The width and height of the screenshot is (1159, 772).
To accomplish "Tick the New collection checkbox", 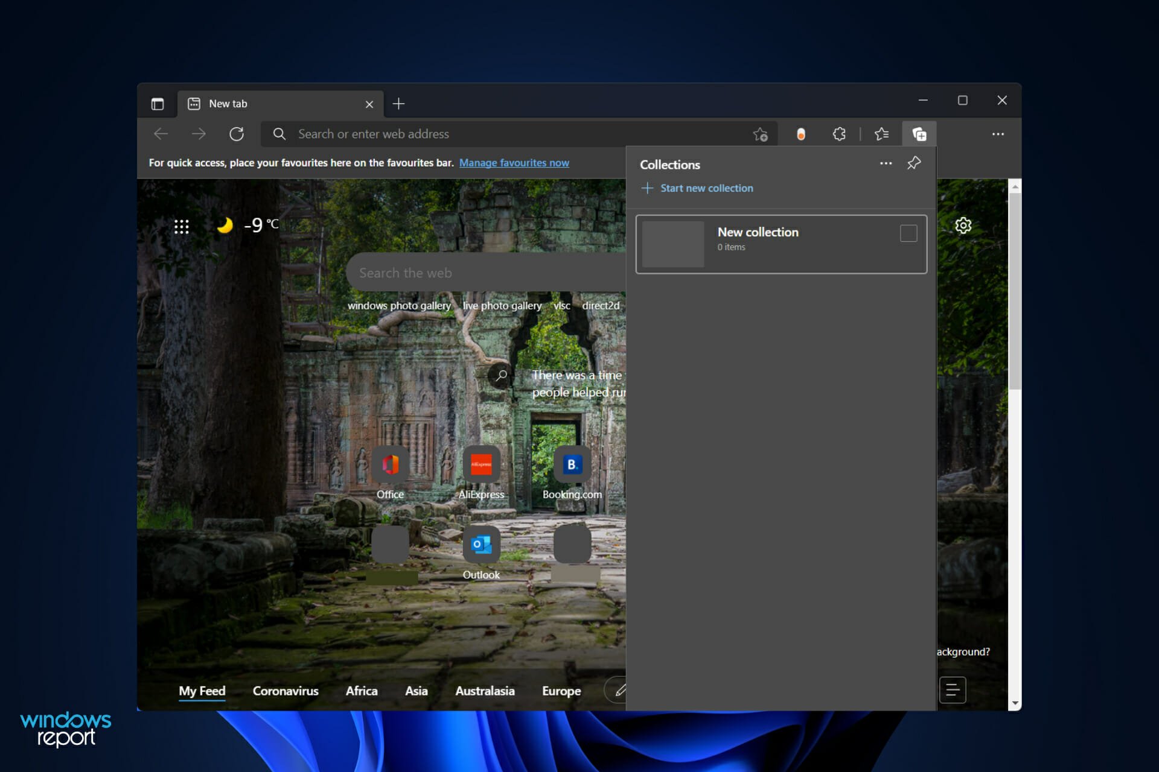I will tap(908, 233).
